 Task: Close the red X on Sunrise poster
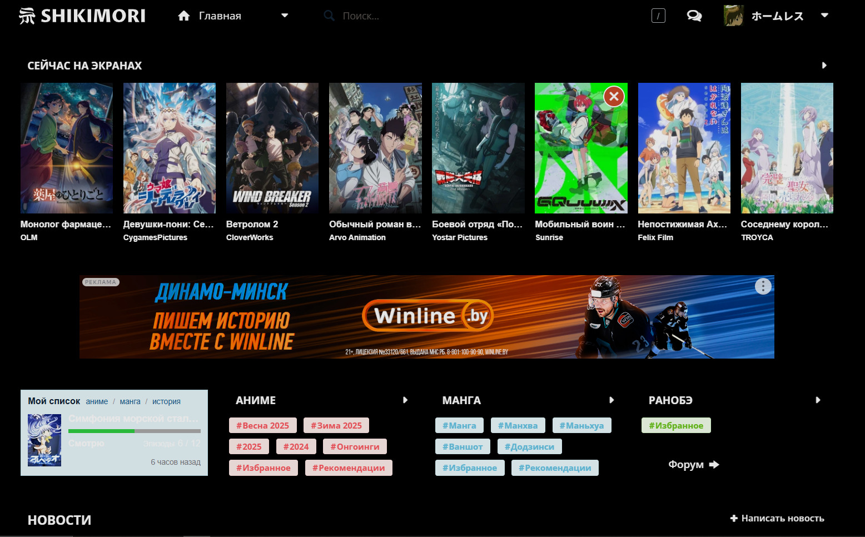614,97
